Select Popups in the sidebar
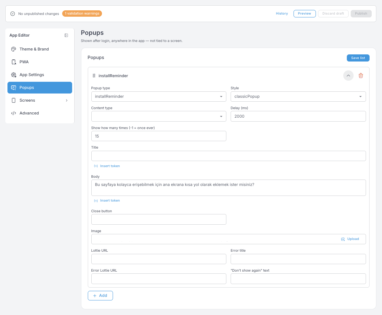Image resolution: width=382 pixels, height=315 pixels. pos(40,87)
